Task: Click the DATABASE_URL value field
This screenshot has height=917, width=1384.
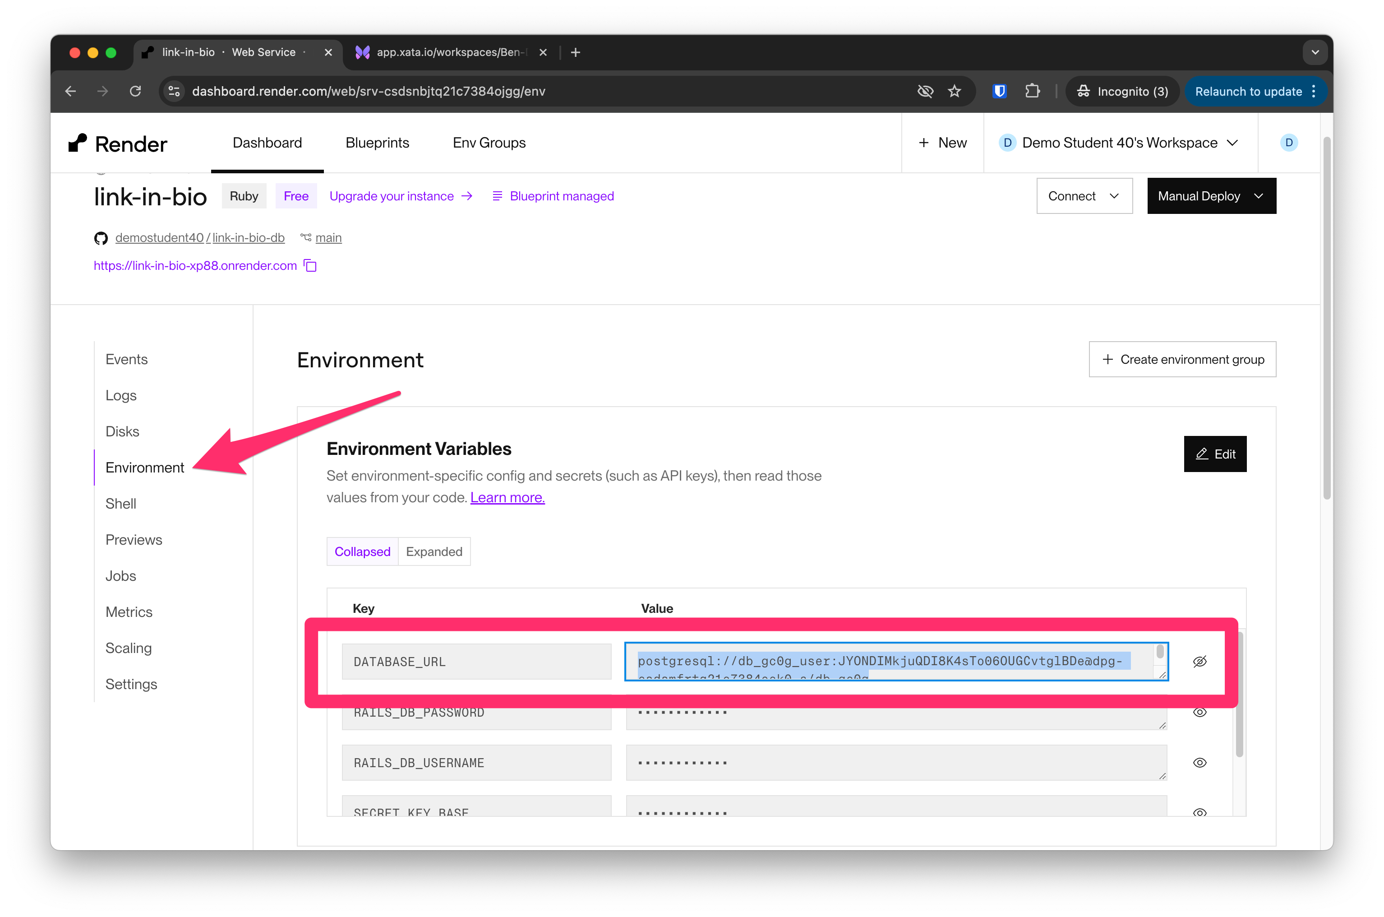Action: (896, 662)
